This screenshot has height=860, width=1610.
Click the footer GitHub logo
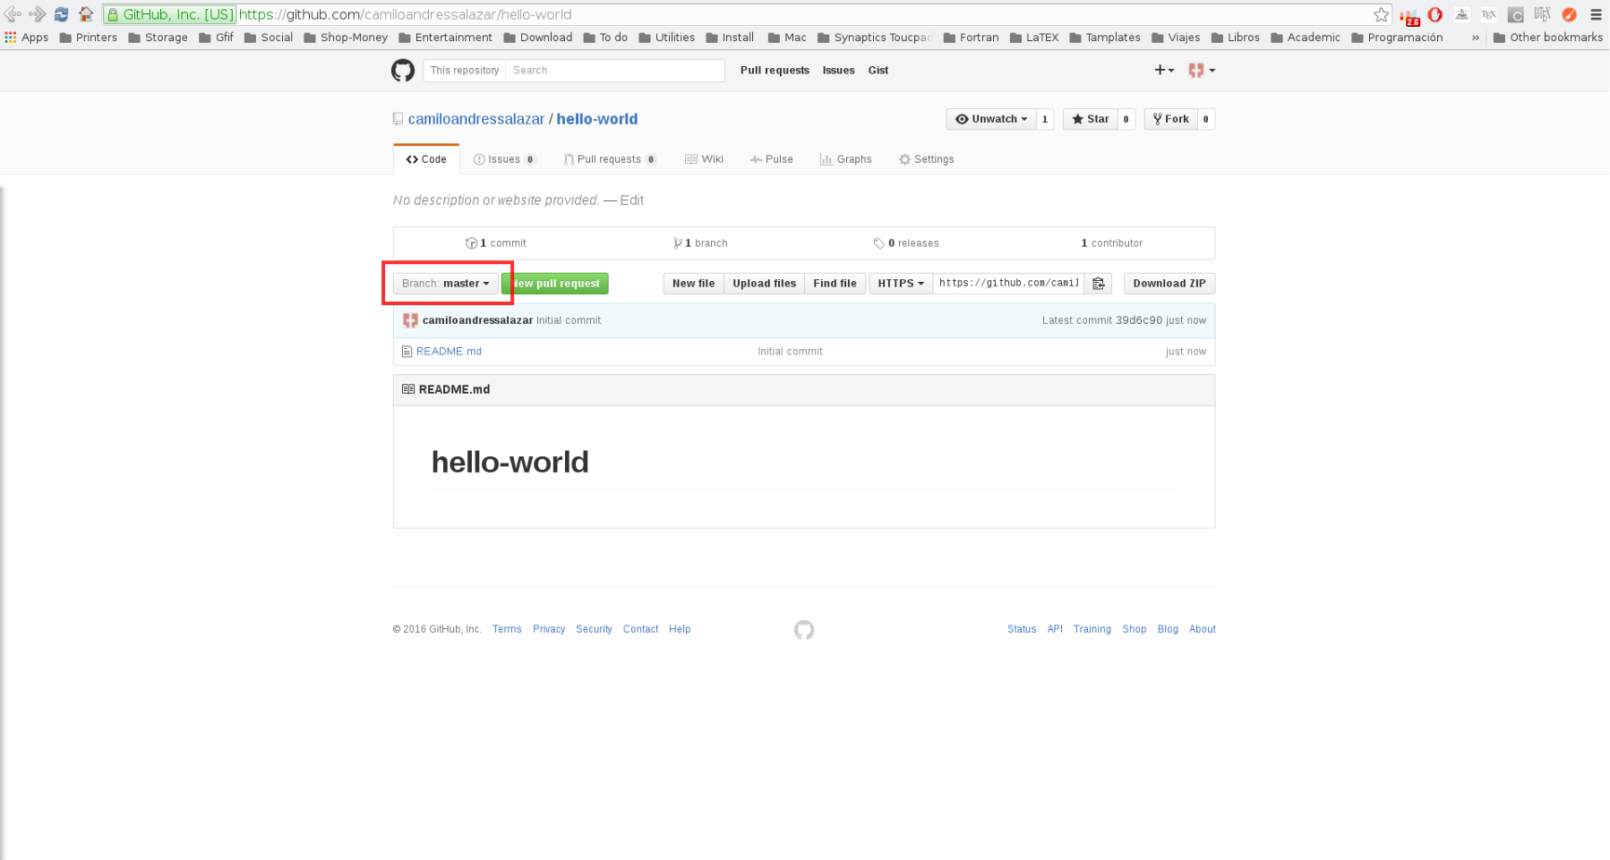coord(804,630)
